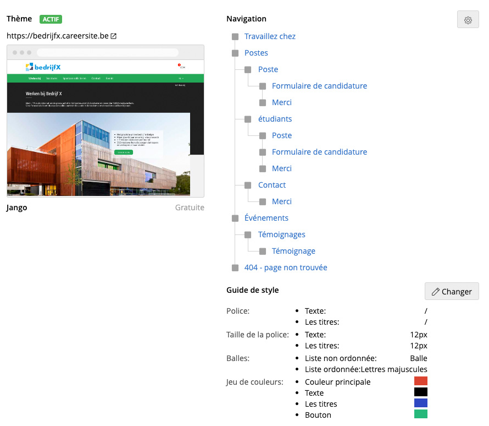Open the Travaillez chez page link
Image resolution: width=489 pixels, height=426 pixels.
point(270,36)
